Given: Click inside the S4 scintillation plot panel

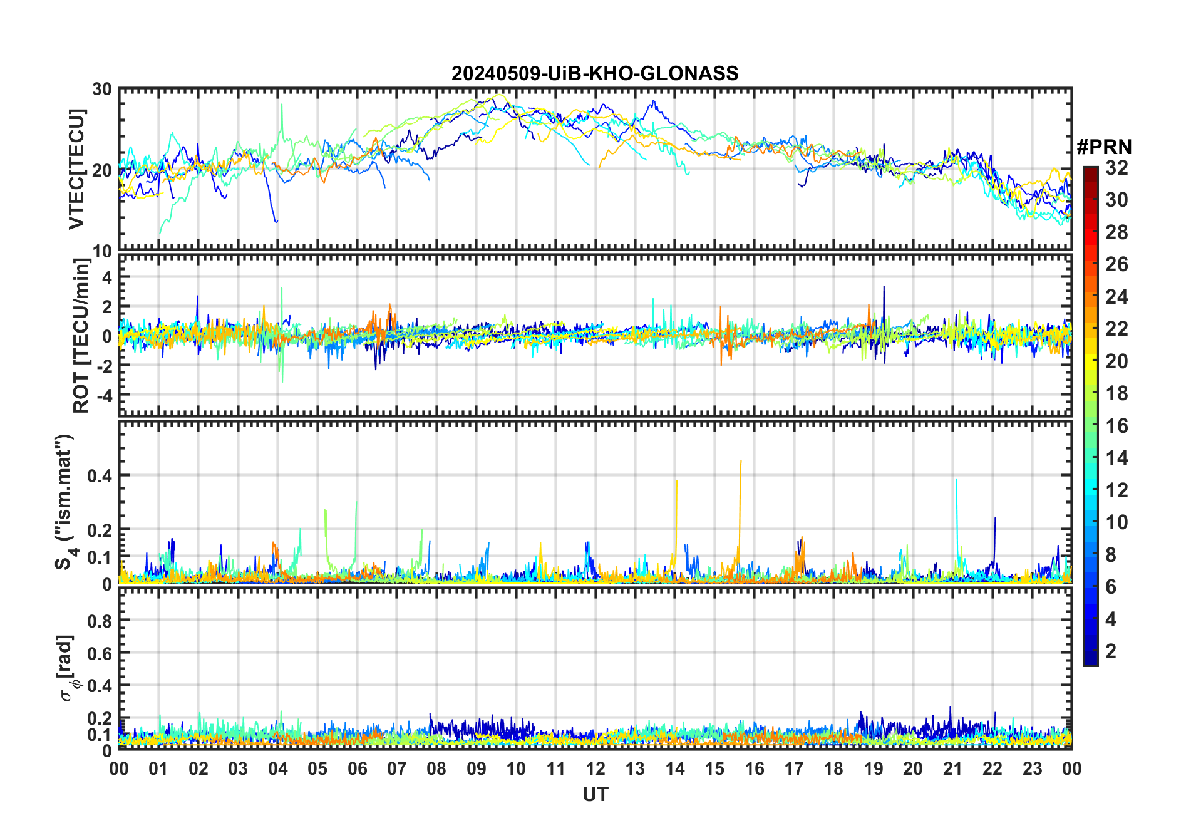Looking at the screenshot, I should tap(595, 502).
